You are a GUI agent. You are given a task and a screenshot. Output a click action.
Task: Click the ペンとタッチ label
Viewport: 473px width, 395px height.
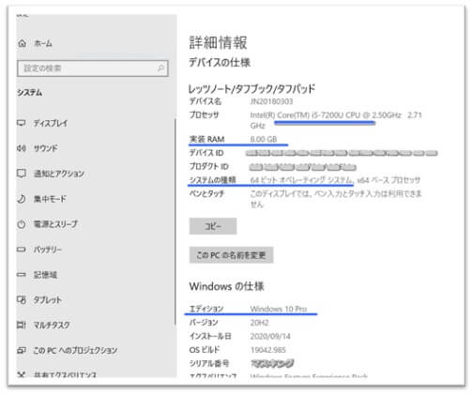click(206, 193)
